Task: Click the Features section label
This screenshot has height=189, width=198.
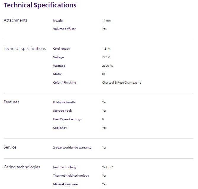Action: click(x=11, y=102)
